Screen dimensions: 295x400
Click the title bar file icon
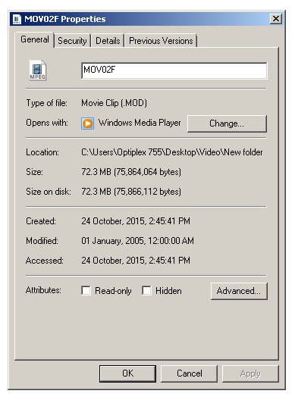tap(17, 20)
